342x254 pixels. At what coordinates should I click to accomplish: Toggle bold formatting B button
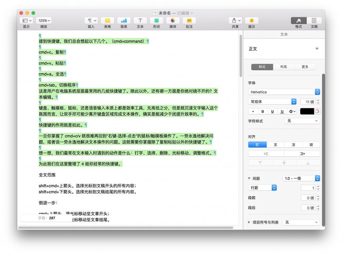pyautogui.click(x=263, y=111)
